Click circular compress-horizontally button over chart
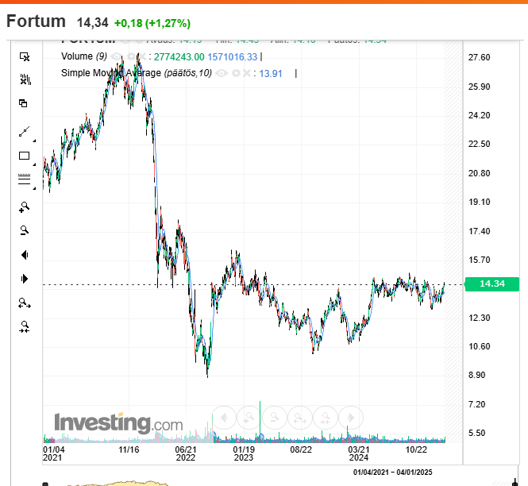528x486 pixels. pyautogui.click(x=326, y=418)
